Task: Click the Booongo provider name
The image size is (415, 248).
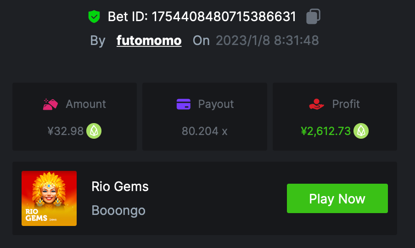Action: (118, 210)
